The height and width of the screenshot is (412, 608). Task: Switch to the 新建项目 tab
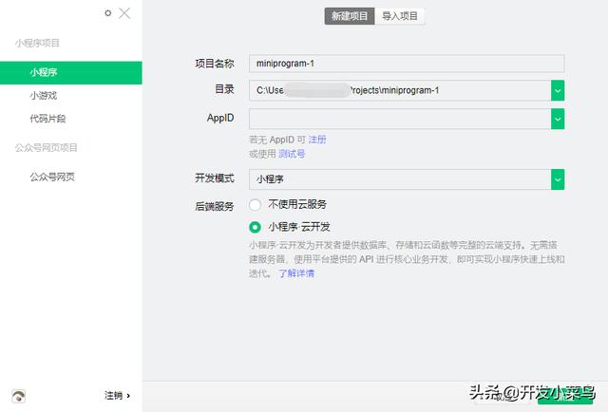click(x=350, y=16)
